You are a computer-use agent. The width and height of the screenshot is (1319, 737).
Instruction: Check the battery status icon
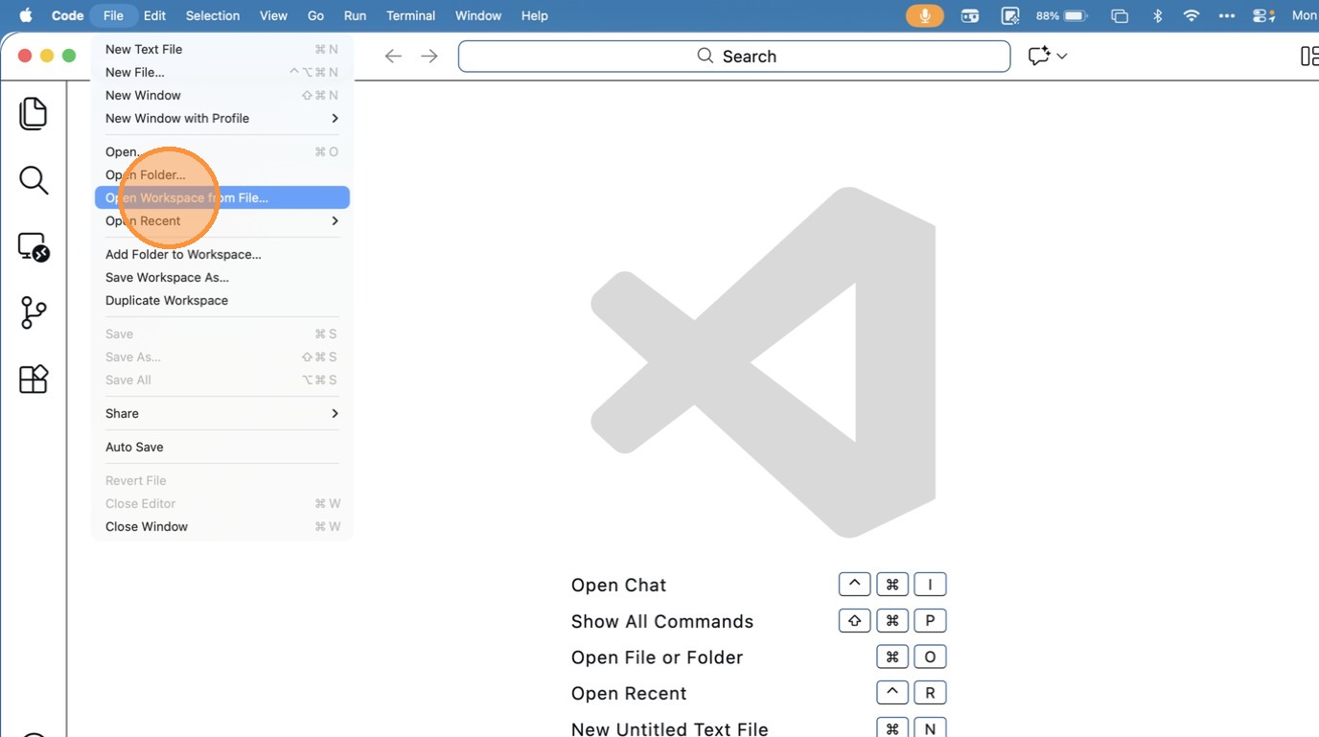click(1076, 15)
